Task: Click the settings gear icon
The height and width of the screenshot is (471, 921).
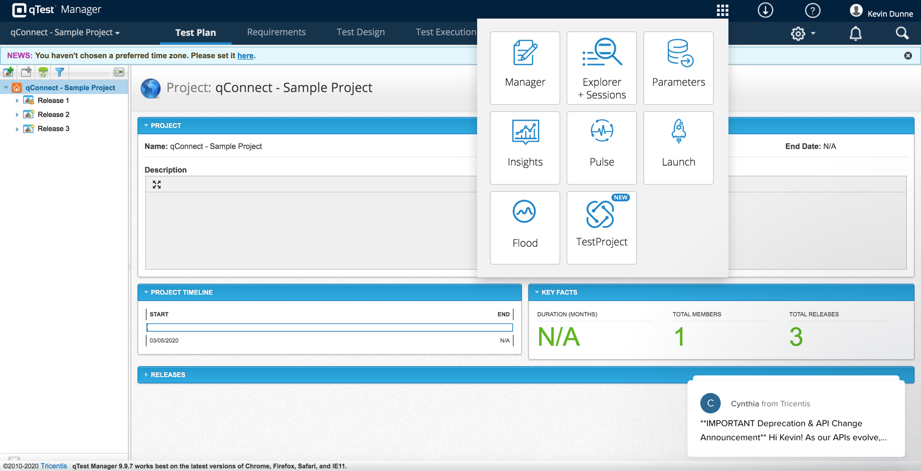Action: [798, 34]
